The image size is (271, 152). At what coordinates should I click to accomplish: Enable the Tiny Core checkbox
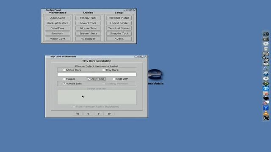coord(103,70)
